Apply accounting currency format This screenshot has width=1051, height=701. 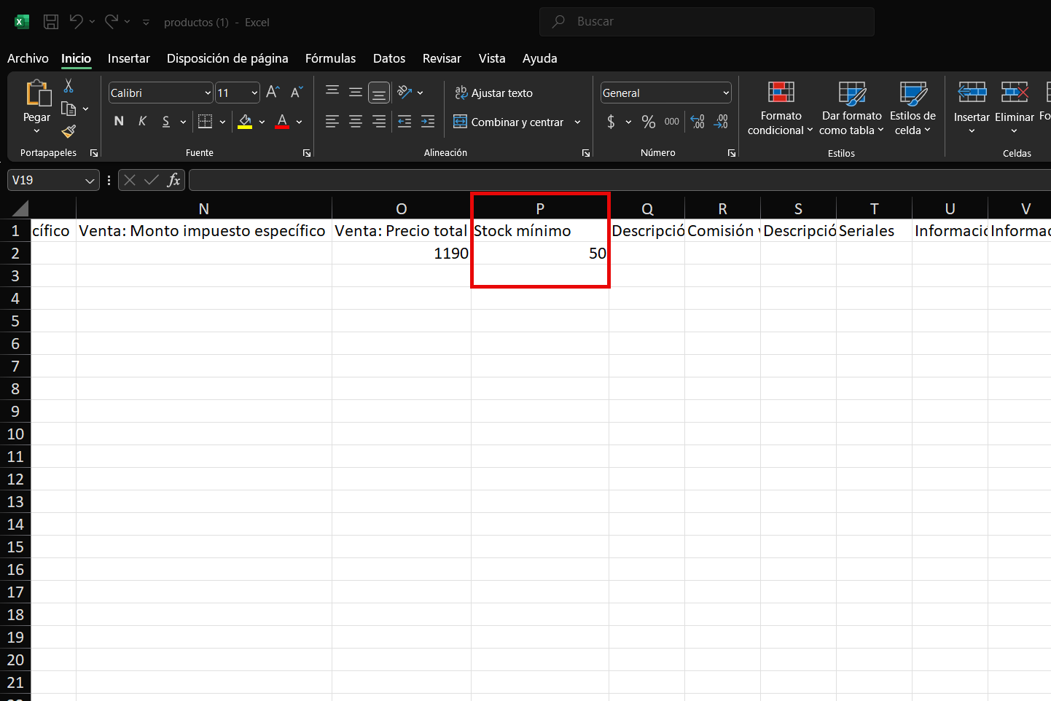pyautogui.click(x=611, y=122)
